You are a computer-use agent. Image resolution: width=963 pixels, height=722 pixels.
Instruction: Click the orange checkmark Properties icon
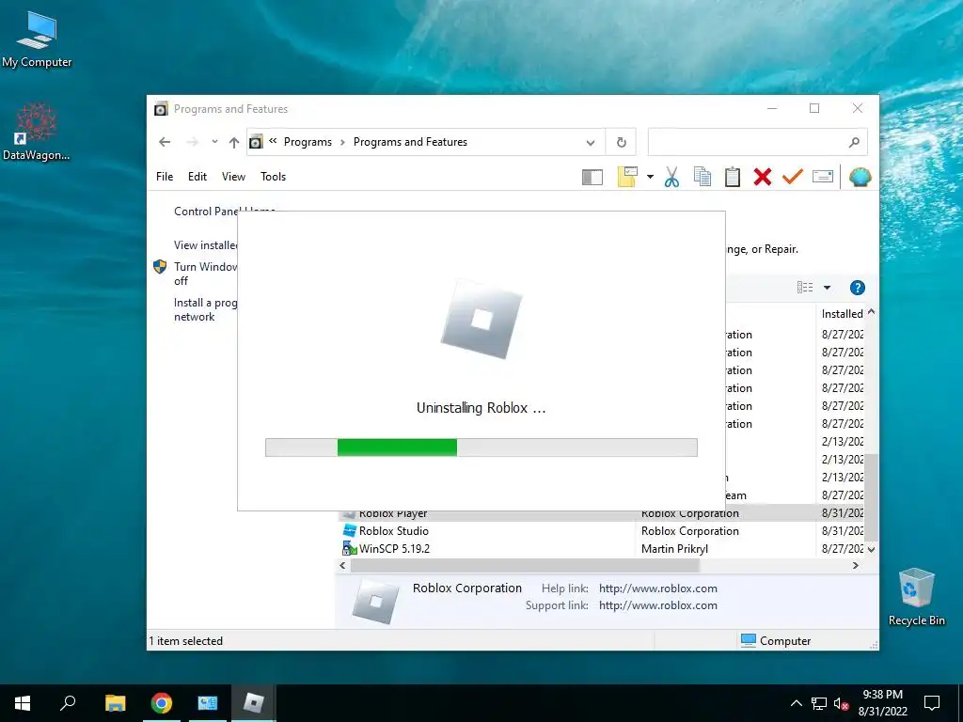click(x=792, y=177)
